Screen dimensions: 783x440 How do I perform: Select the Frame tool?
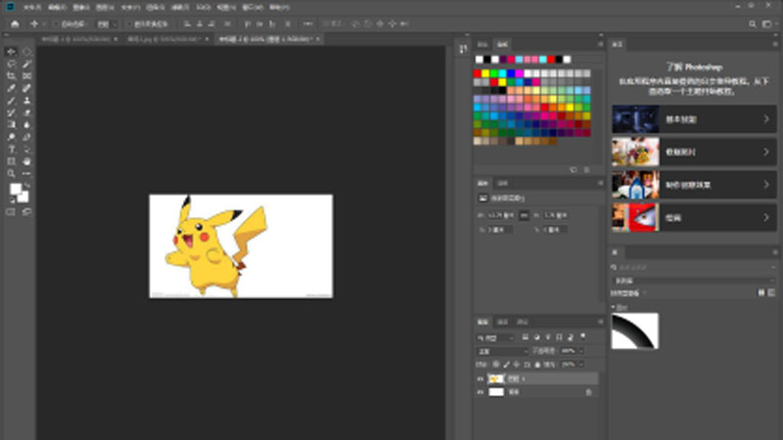[x=27, y=76]
